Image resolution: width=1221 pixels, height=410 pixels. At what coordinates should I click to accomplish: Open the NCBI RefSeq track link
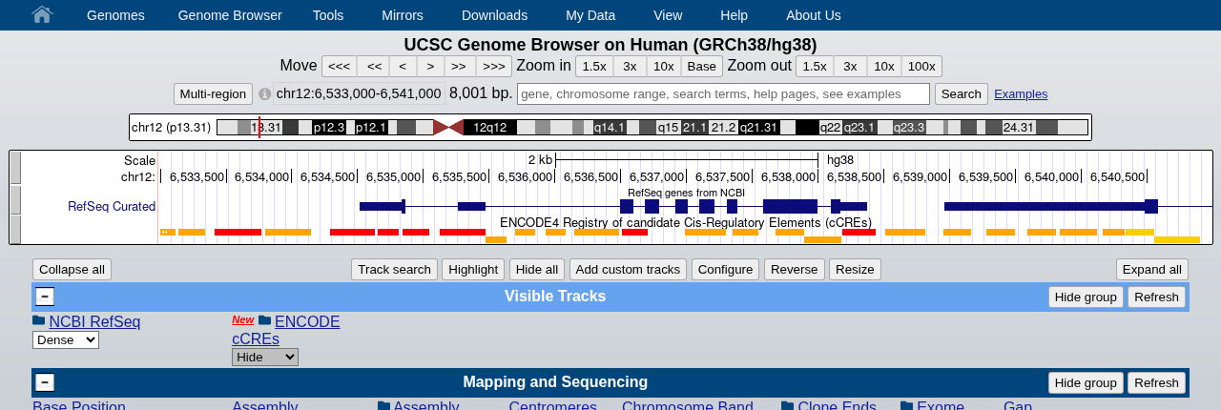[x=94, y=321]
